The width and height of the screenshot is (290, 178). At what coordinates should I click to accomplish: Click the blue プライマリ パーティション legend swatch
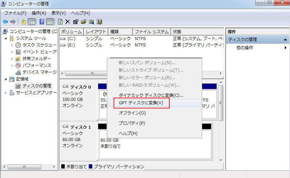[x=91, y=167]
